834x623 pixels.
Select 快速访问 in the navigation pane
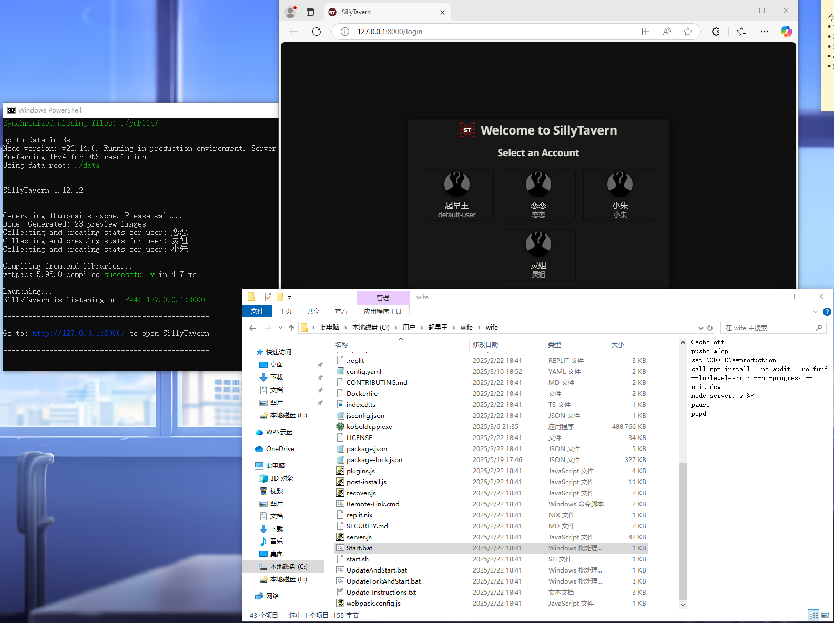click(x=278, y=352)
